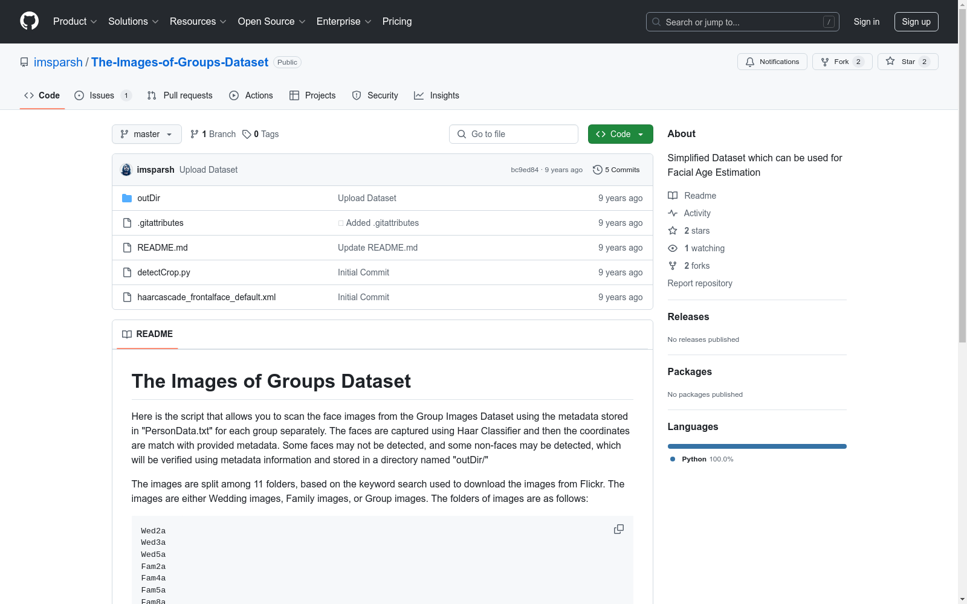Expand the Solutions menu

[x=134, y=21]
